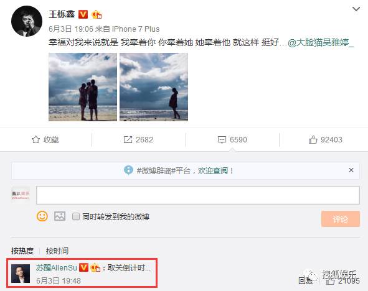Click into the comment text box

coord(198,195)
